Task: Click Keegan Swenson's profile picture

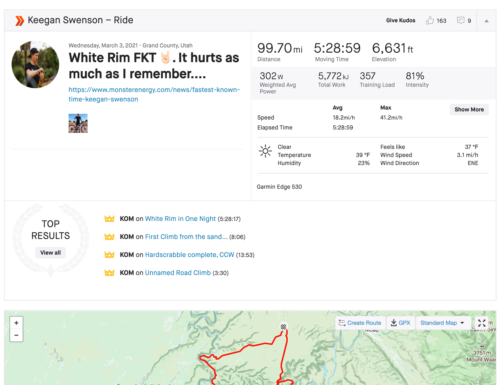Action: click(x=35, y=64)
